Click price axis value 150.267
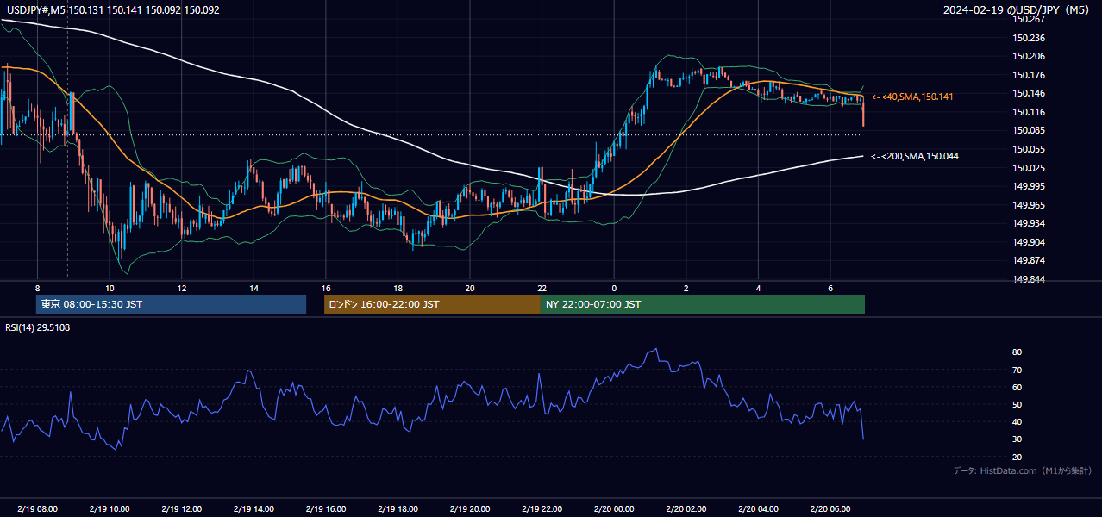Screen dimensions: 1102x517 point(1028,19)
